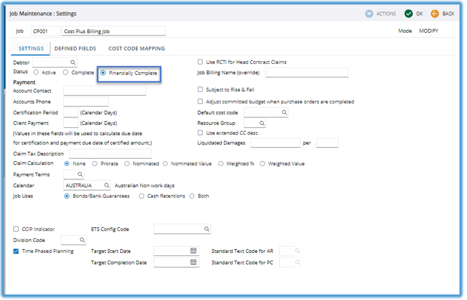This screenshot has width=467, height=300.
Task: Click Division Code search icon
Action: pos(82,240)
